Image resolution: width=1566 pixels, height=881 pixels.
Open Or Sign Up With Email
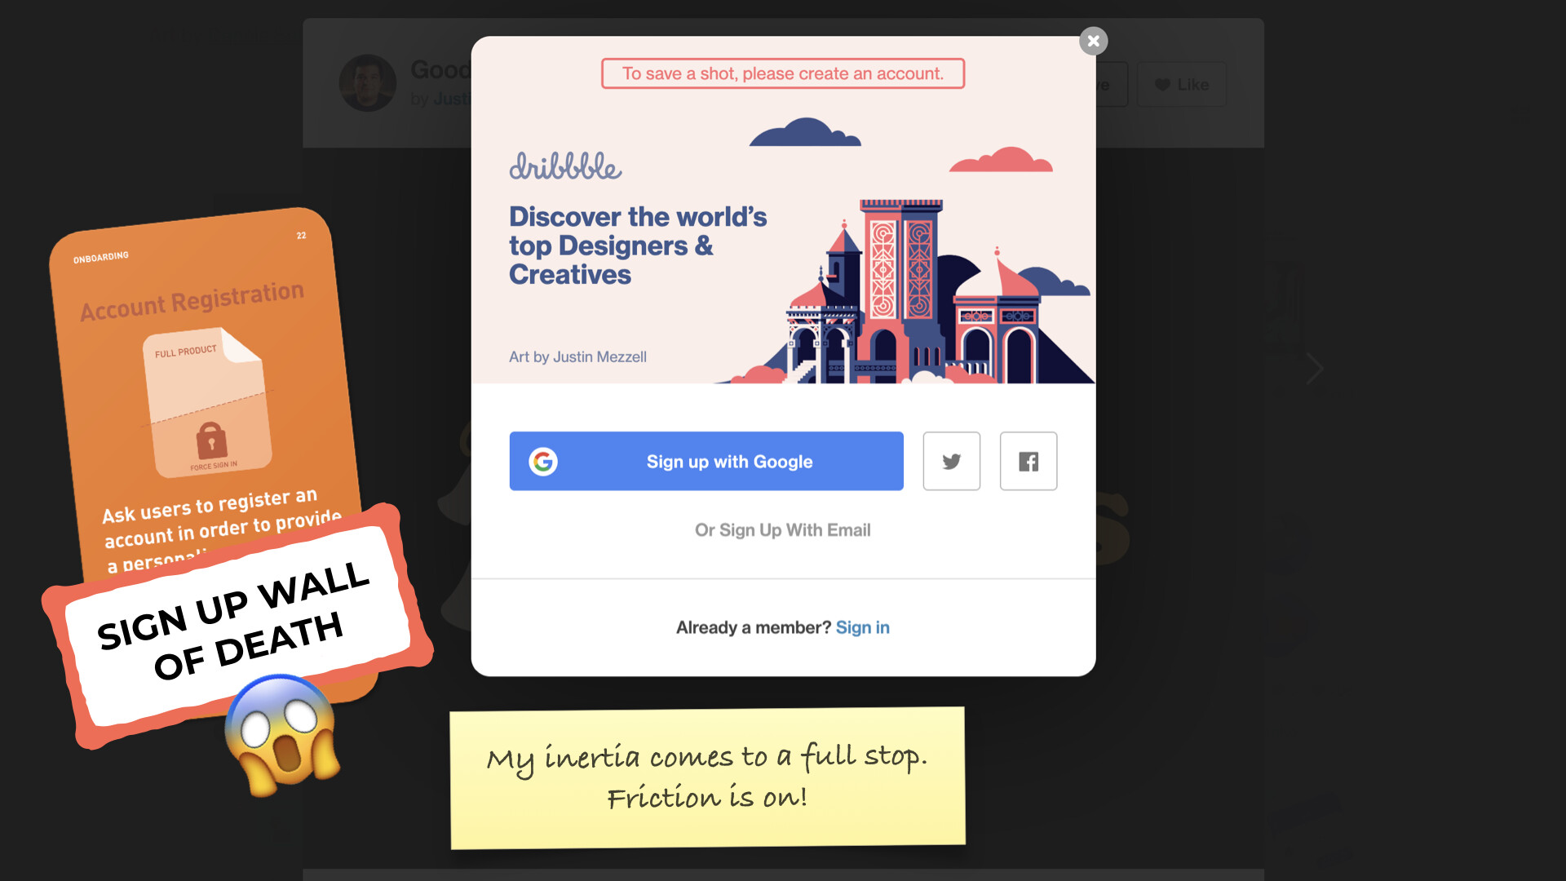tap(783, 530)
